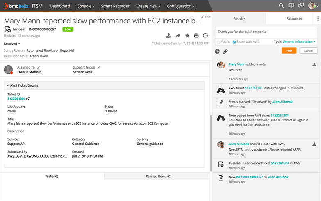Expand the Resolved status dropdown
The width and height of the screenshot is (321, 201).
click(x=12, y=43)
